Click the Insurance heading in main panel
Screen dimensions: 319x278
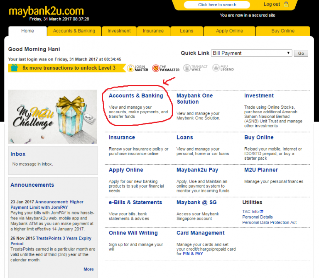tap(122, 138)
